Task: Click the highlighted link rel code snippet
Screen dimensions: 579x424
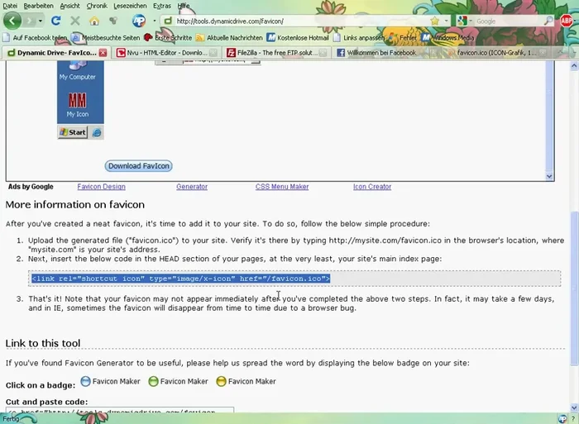Action: [x=180, y=279]
